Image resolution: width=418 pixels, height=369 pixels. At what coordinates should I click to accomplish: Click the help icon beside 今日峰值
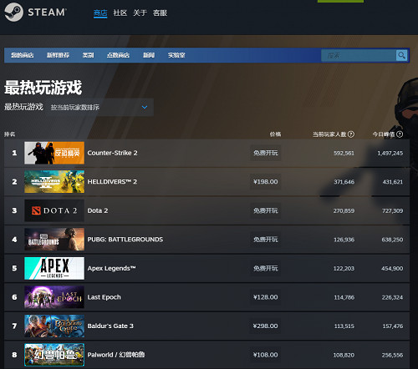coord(400,134)
